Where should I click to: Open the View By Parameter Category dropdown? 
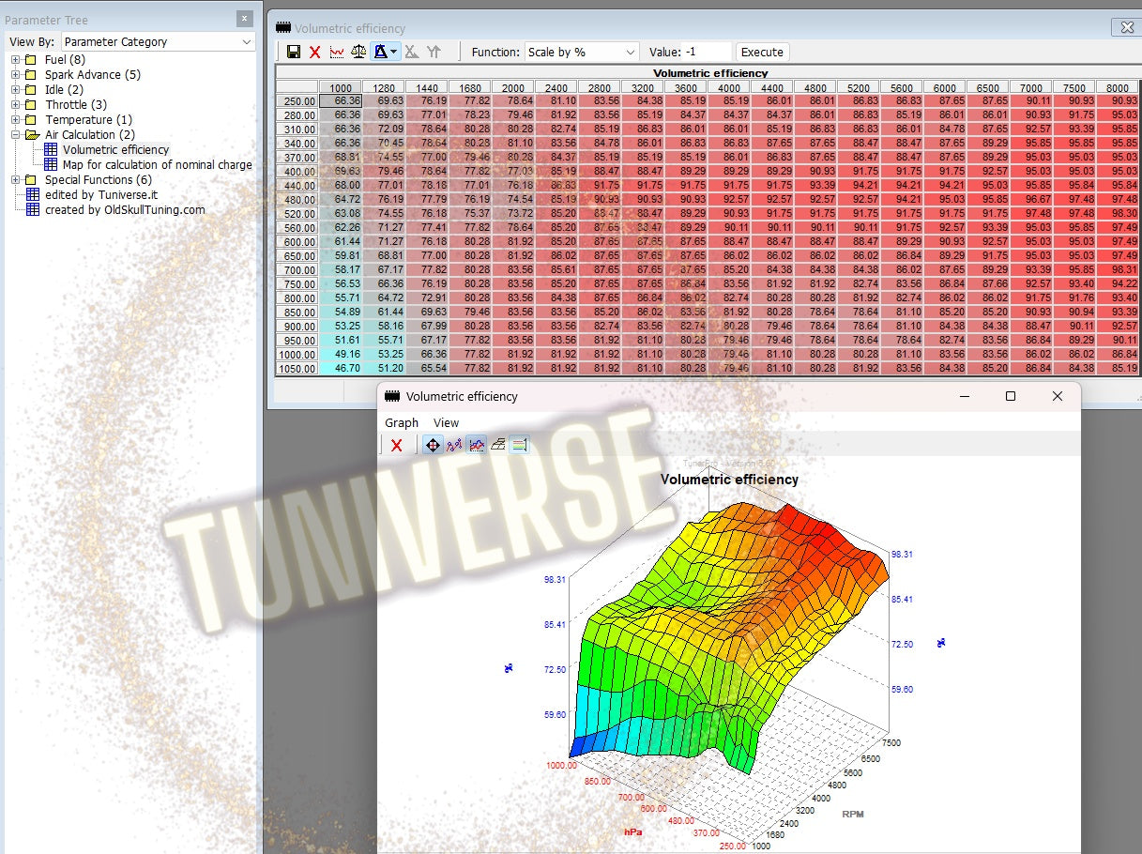pos(156,41)
